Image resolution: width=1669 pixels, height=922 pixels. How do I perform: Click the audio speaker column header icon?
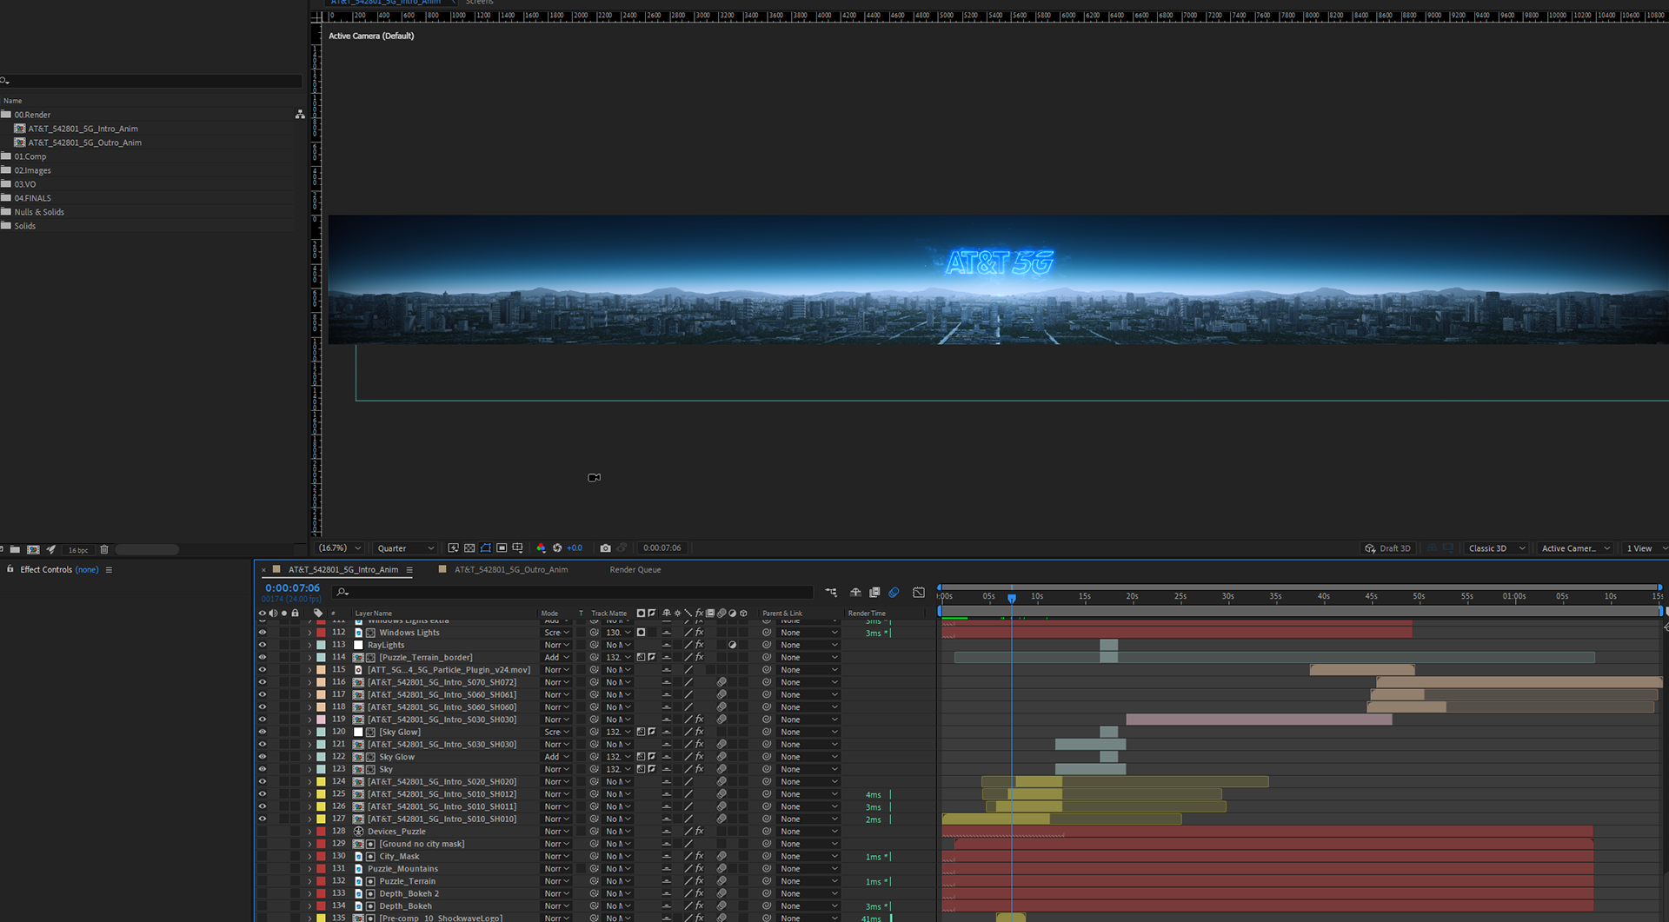coord(273,614)
